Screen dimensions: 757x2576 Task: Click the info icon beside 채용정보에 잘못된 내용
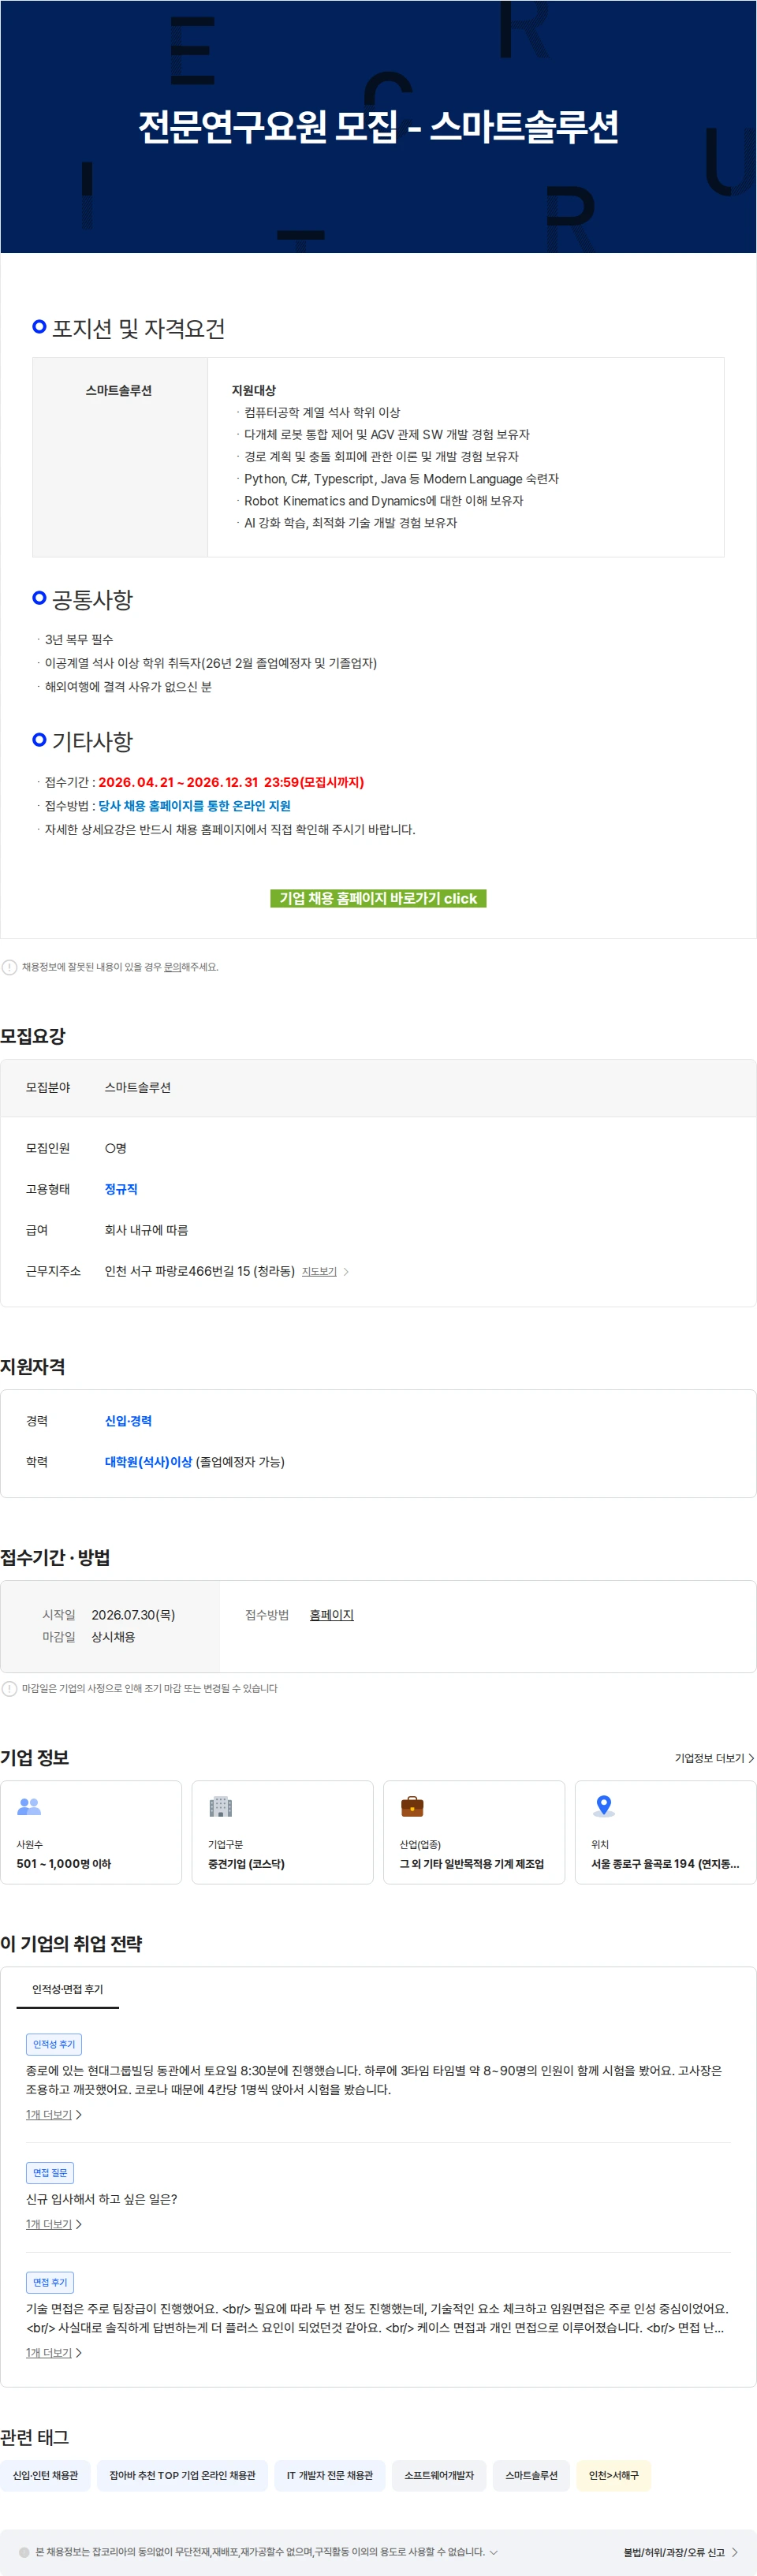point(9,967)
